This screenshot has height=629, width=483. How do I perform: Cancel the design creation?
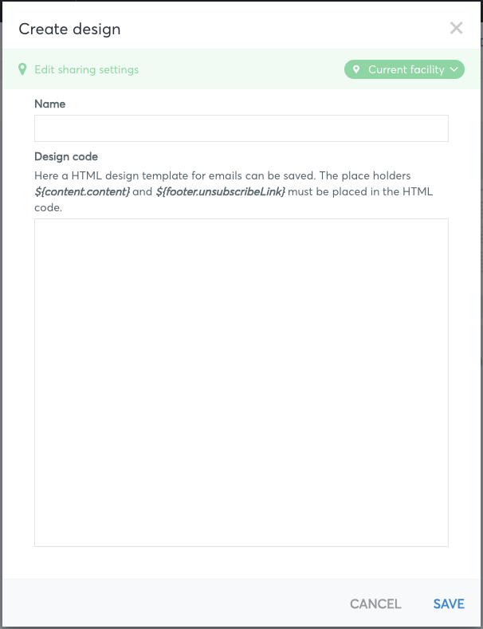pos(375,603)
